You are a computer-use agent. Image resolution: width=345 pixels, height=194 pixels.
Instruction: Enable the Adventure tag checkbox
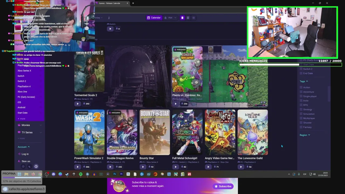click(x=301, y=92)
